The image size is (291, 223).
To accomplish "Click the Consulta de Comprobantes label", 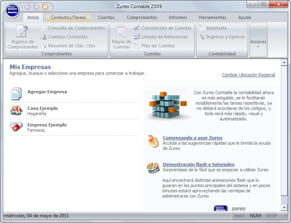I will click(76, 28).
